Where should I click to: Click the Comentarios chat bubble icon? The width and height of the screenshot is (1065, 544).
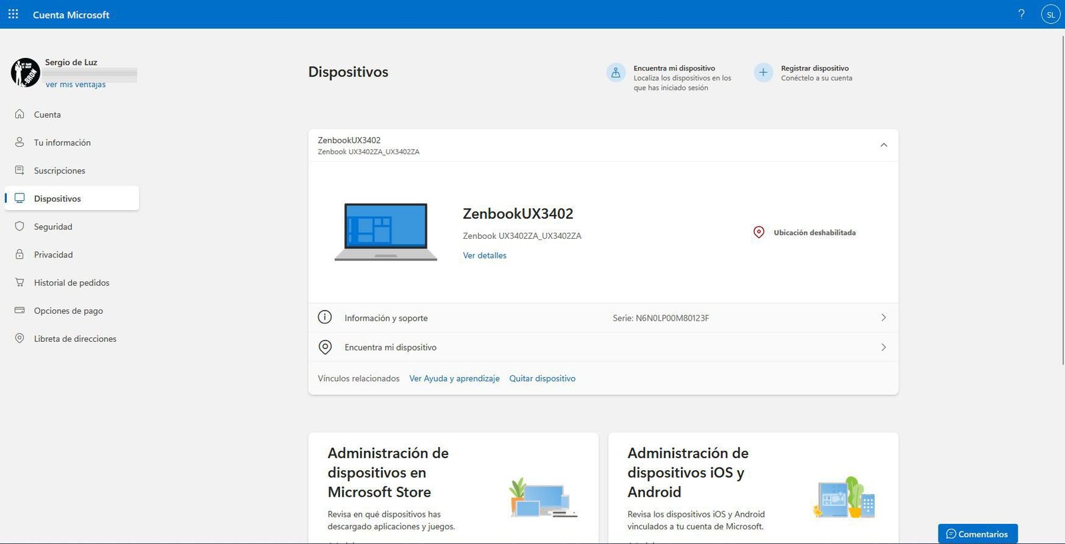point(951,534)
